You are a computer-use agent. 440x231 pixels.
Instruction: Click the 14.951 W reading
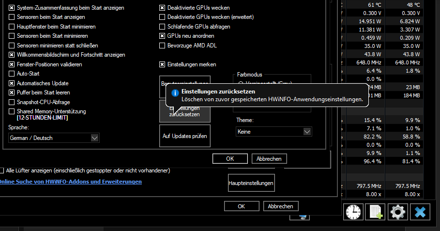370,21
